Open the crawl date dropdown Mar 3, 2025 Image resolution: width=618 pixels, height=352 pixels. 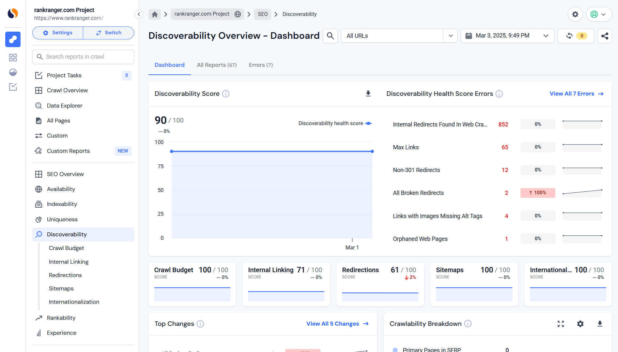(x=507, y=36)
